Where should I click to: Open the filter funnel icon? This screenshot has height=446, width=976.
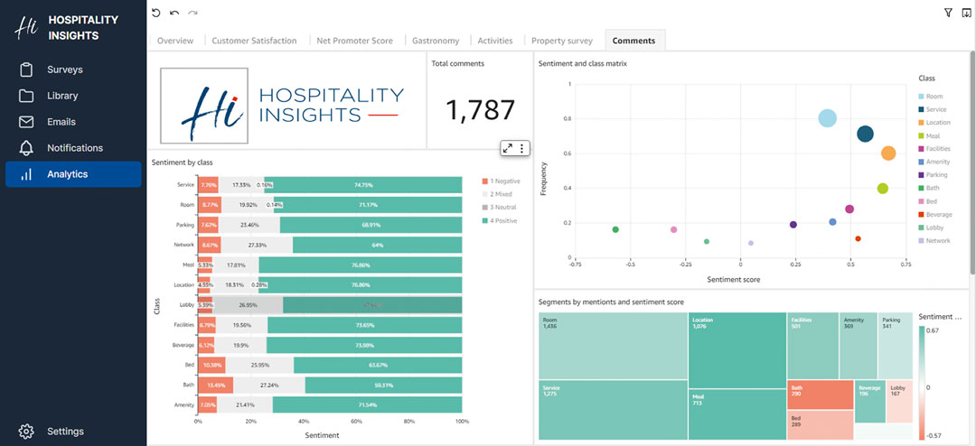(x=948, y=13)
